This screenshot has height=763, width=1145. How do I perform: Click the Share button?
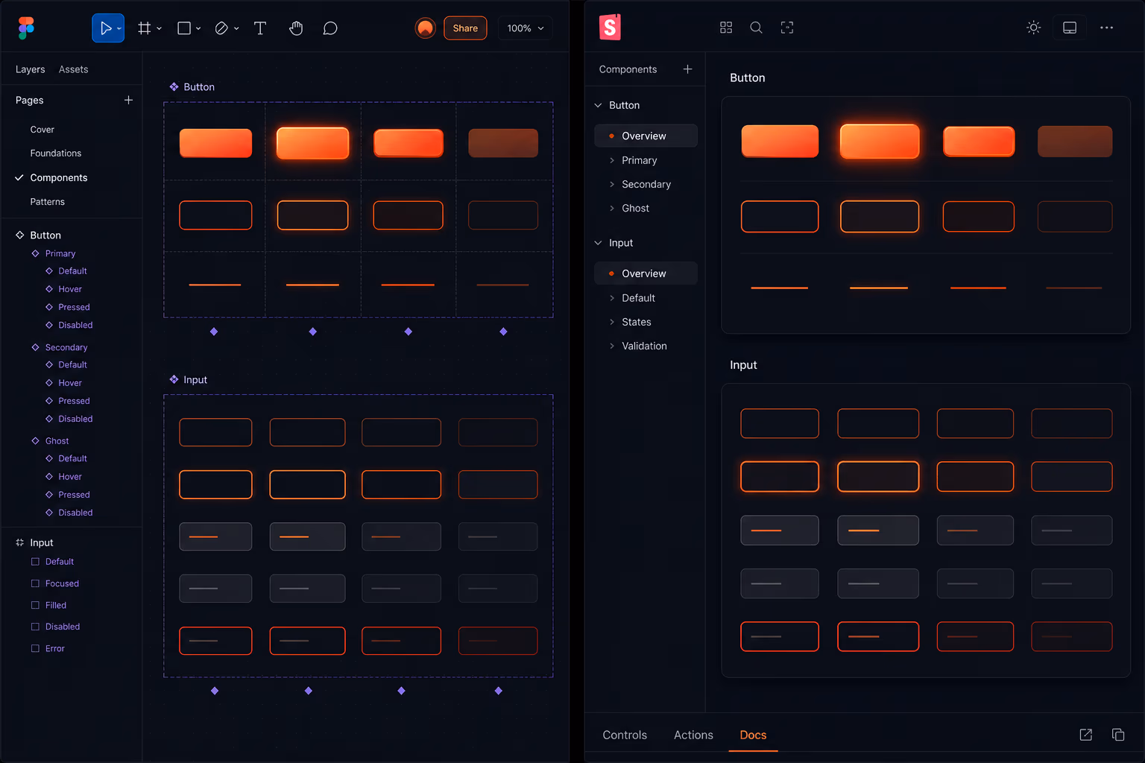coord(465,28)
